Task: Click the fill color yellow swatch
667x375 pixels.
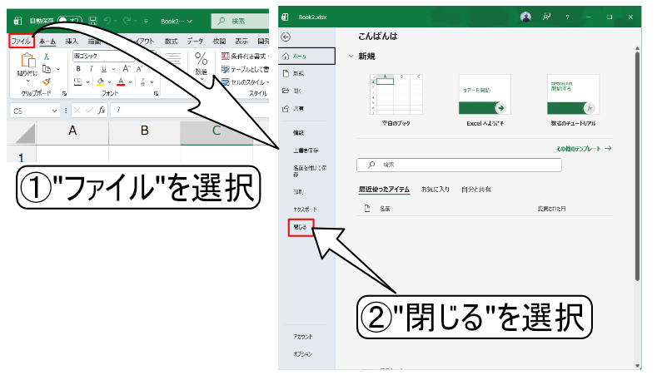Action: [99, 81]
